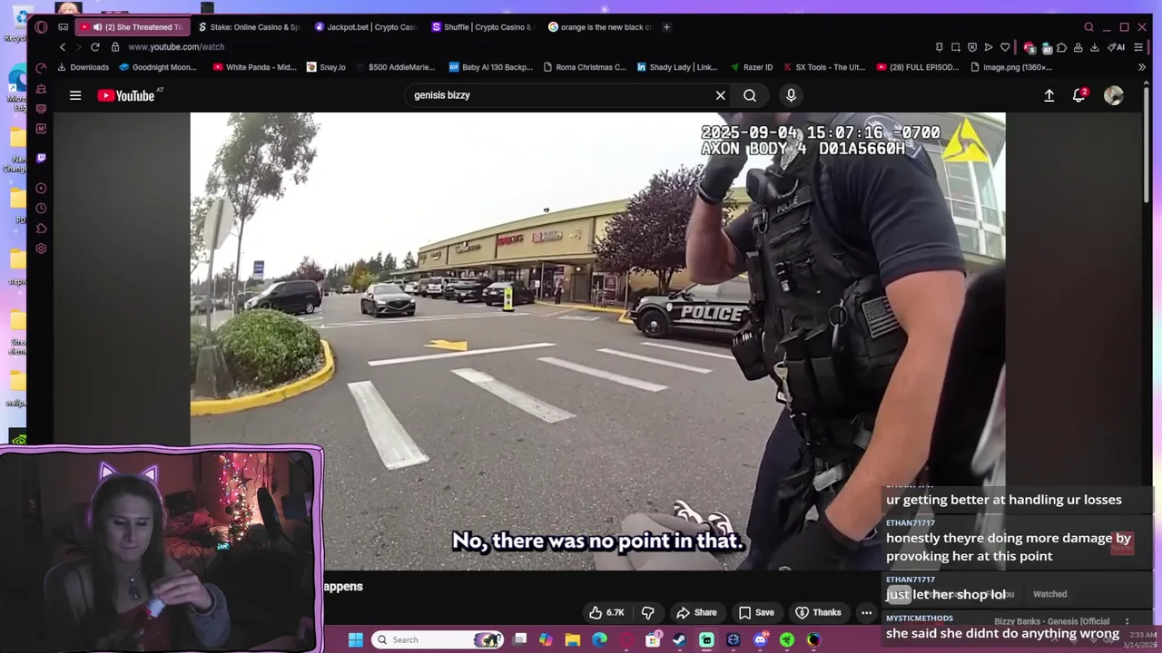Open Razer ID bookmark
The image size is (1162, 653).
click(x=751, y=67)
